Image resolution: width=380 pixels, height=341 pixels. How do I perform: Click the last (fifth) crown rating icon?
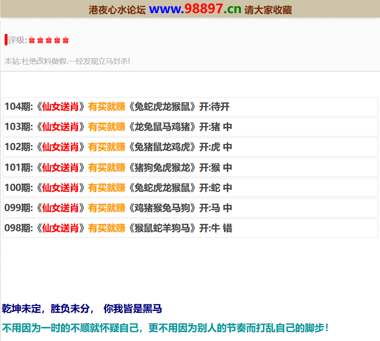point(66,40)
